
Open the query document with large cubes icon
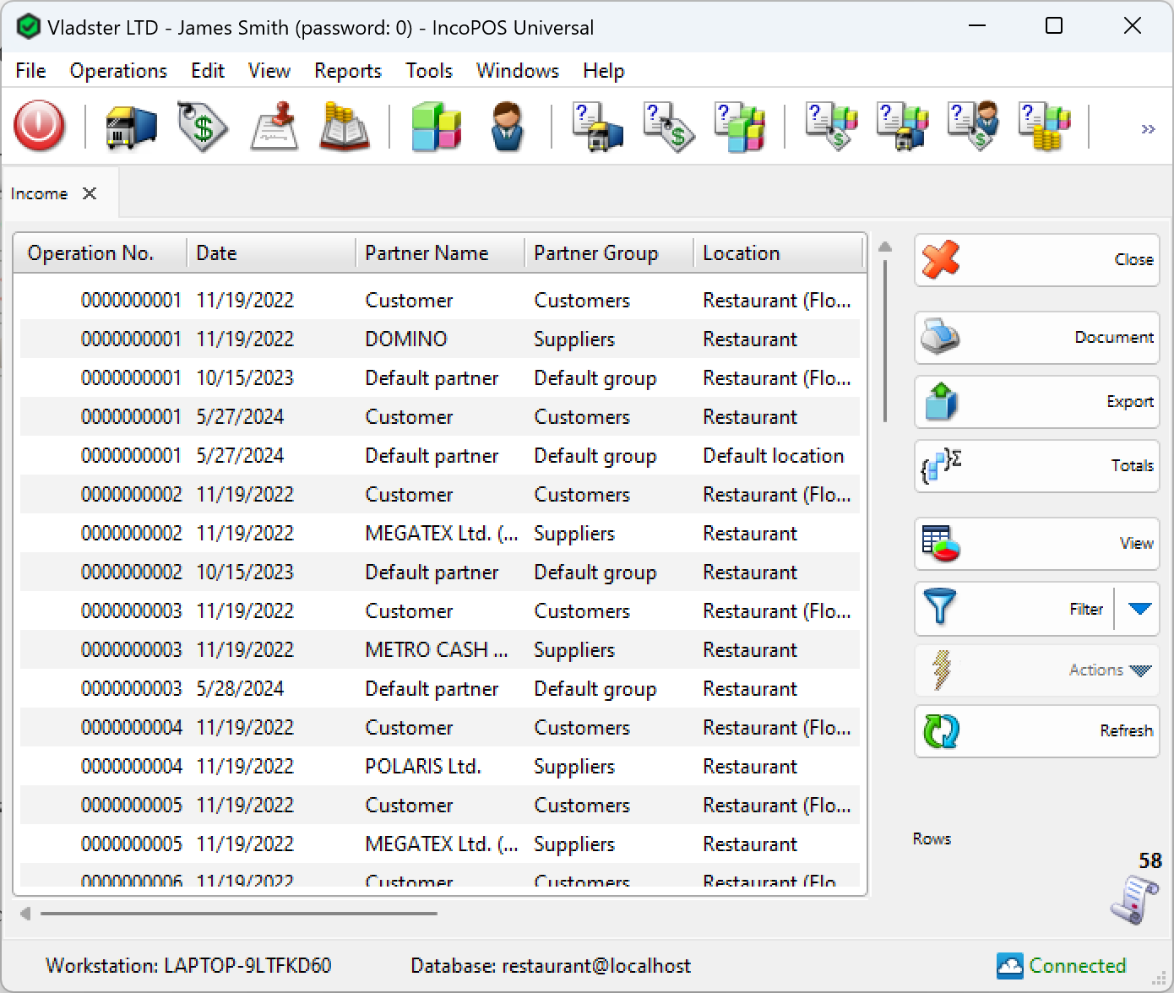pyautogui.click(x=740, y=127)
